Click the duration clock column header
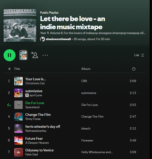Image resolution: width=152 pixels, height=159 pixels. 134,69
